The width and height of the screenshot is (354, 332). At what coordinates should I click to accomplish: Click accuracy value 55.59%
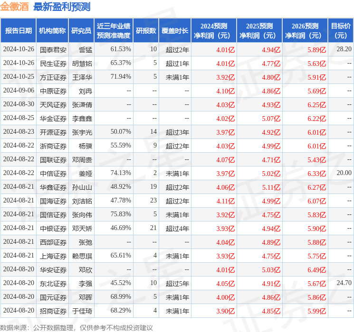click(x=121, y=146)
